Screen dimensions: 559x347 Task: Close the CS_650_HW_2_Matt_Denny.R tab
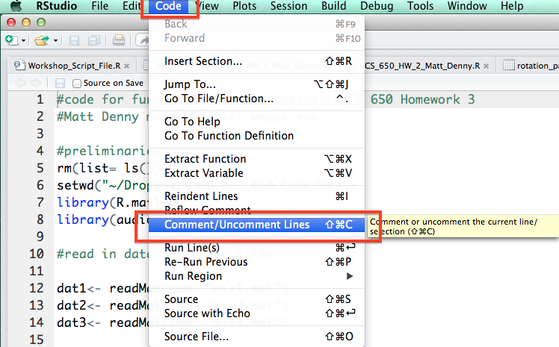(x=486, y=66)
